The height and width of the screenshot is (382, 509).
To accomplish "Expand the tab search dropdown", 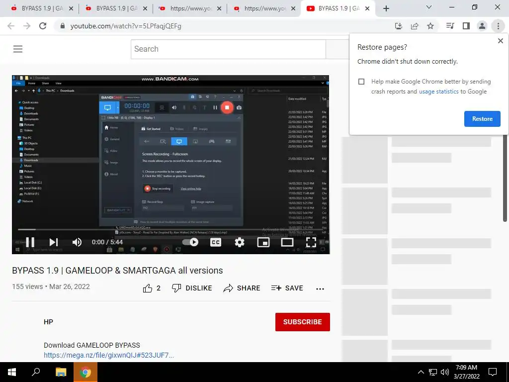I will click(x=429, y=7).
